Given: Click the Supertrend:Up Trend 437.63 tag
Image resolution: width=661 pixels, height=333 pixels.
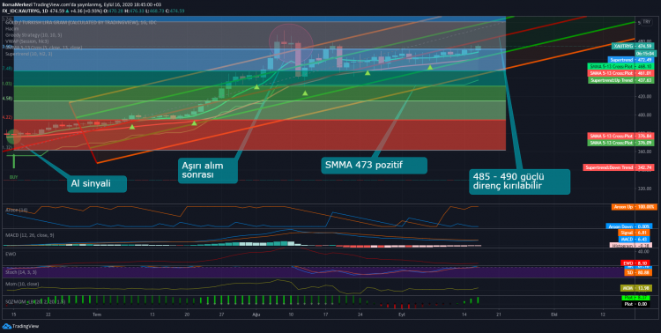Looking at the screenshot, I should coord(620,80).
